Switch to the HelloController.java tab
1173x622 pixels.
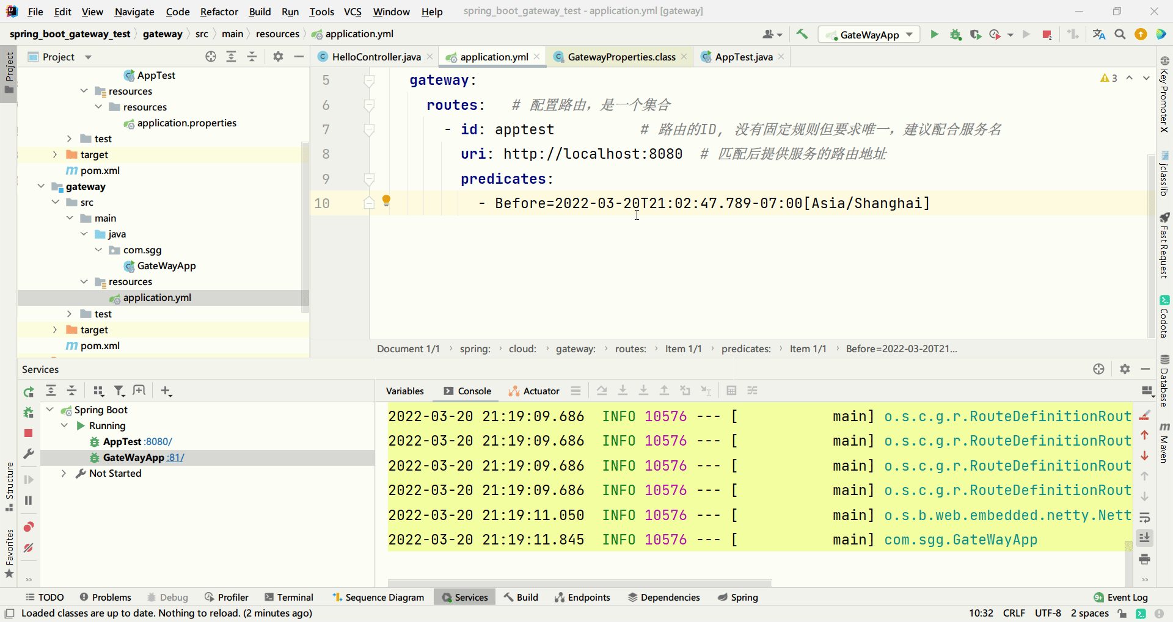point(376,57)
